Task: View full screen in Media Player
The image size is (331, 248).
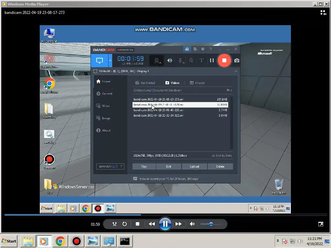Action: [321, 224]
